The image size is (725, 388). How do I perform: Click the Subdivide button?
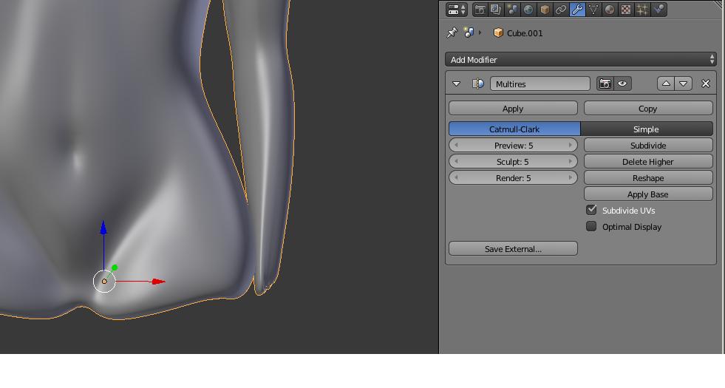648,145
